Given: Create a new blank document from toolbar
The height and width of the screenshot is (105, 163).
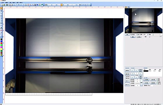Looking at the screenshot, I should point(2,5).
